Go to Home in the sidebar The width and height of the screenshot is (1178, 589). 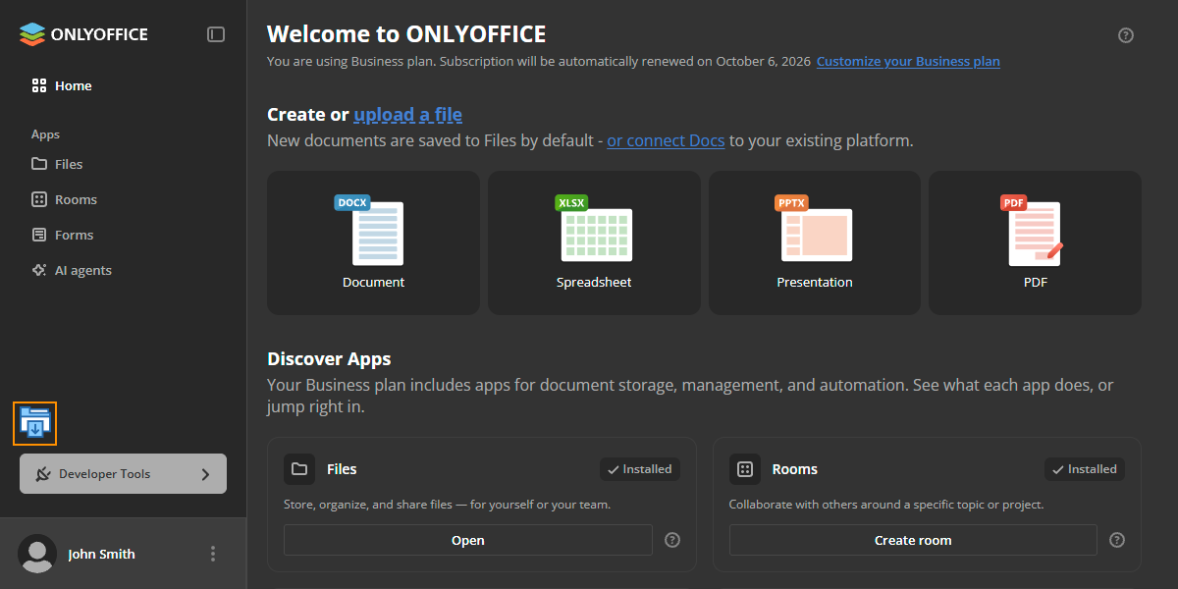point(62,85)
